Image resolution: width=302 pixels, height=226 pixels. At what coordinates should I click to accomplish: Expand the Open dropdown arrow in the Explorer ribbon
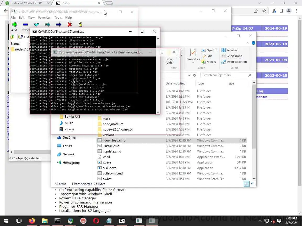point(216,50)
